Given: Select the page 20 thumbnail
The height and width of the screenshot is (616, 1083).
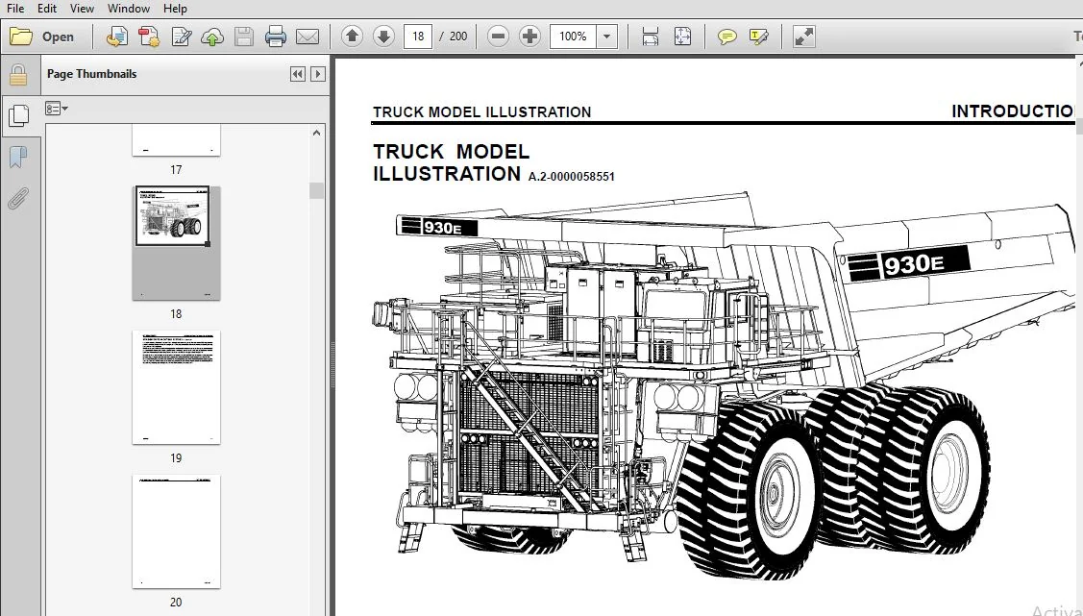Looking at the screenshot, I should (x=176, y=531).
